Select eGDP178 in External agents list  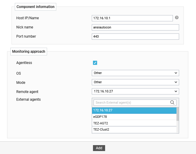(x=134, y=117)
